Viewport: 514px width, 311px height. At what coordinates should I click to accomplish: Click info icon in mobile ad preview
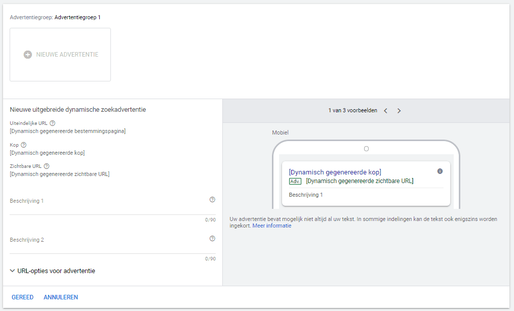(440, 171)
